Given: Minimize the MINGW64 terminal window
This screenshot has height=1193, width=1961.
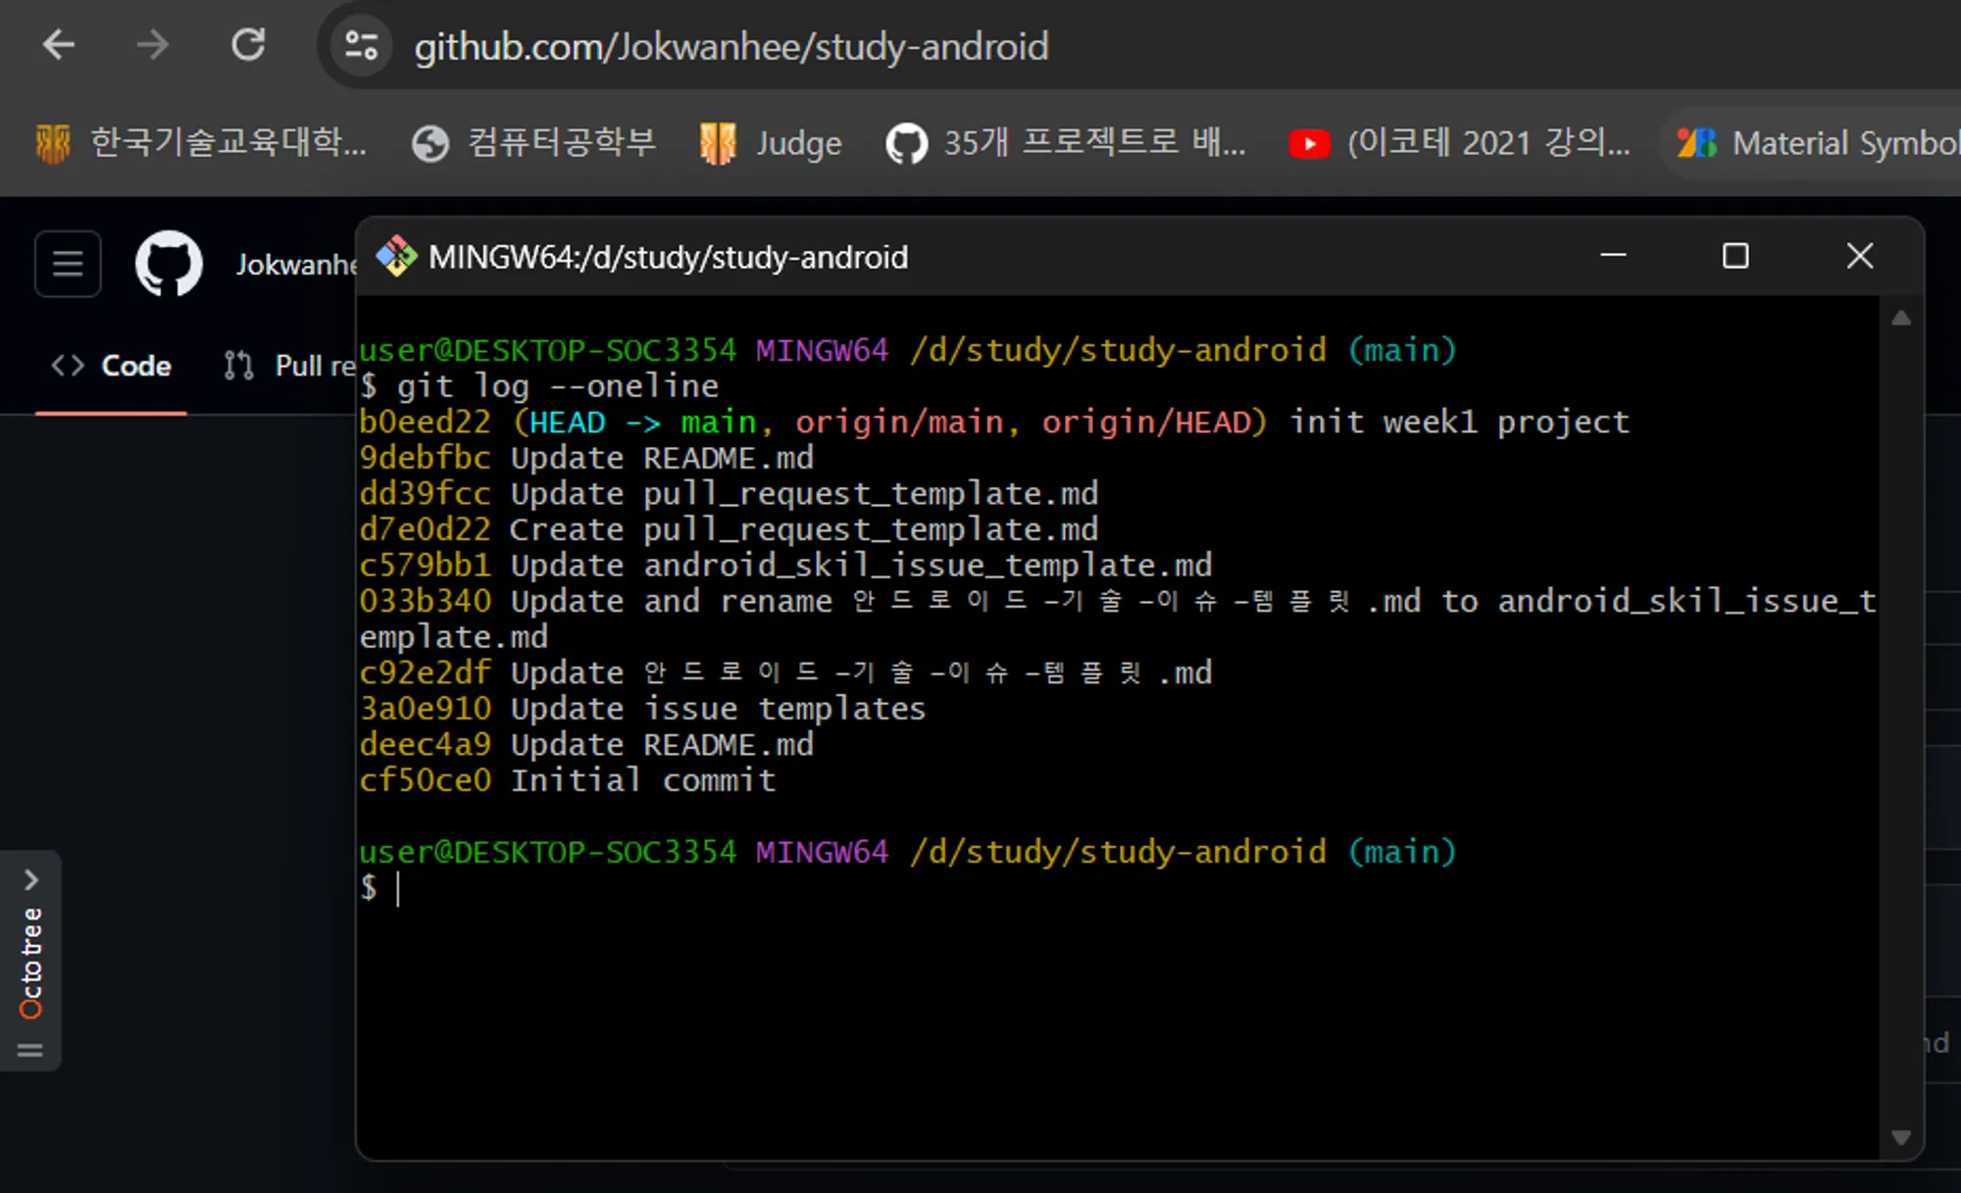Looking at the screenshot, I should (x=1613, y=256).
